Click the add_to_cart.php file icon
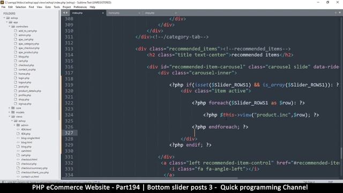Screen dimensions: 343x193 pyautogui.click(x=16, y=31)
